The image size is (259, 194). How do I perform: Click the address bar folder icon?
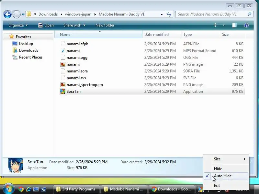coord(29,14)
